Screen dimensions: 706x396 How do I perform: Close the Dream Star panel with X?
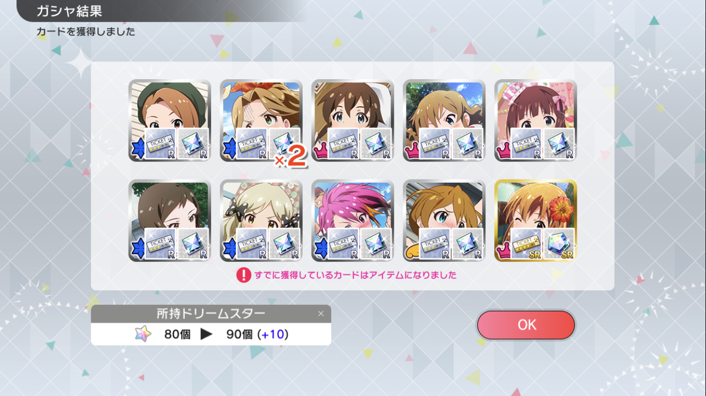click(x=321, y=314)
